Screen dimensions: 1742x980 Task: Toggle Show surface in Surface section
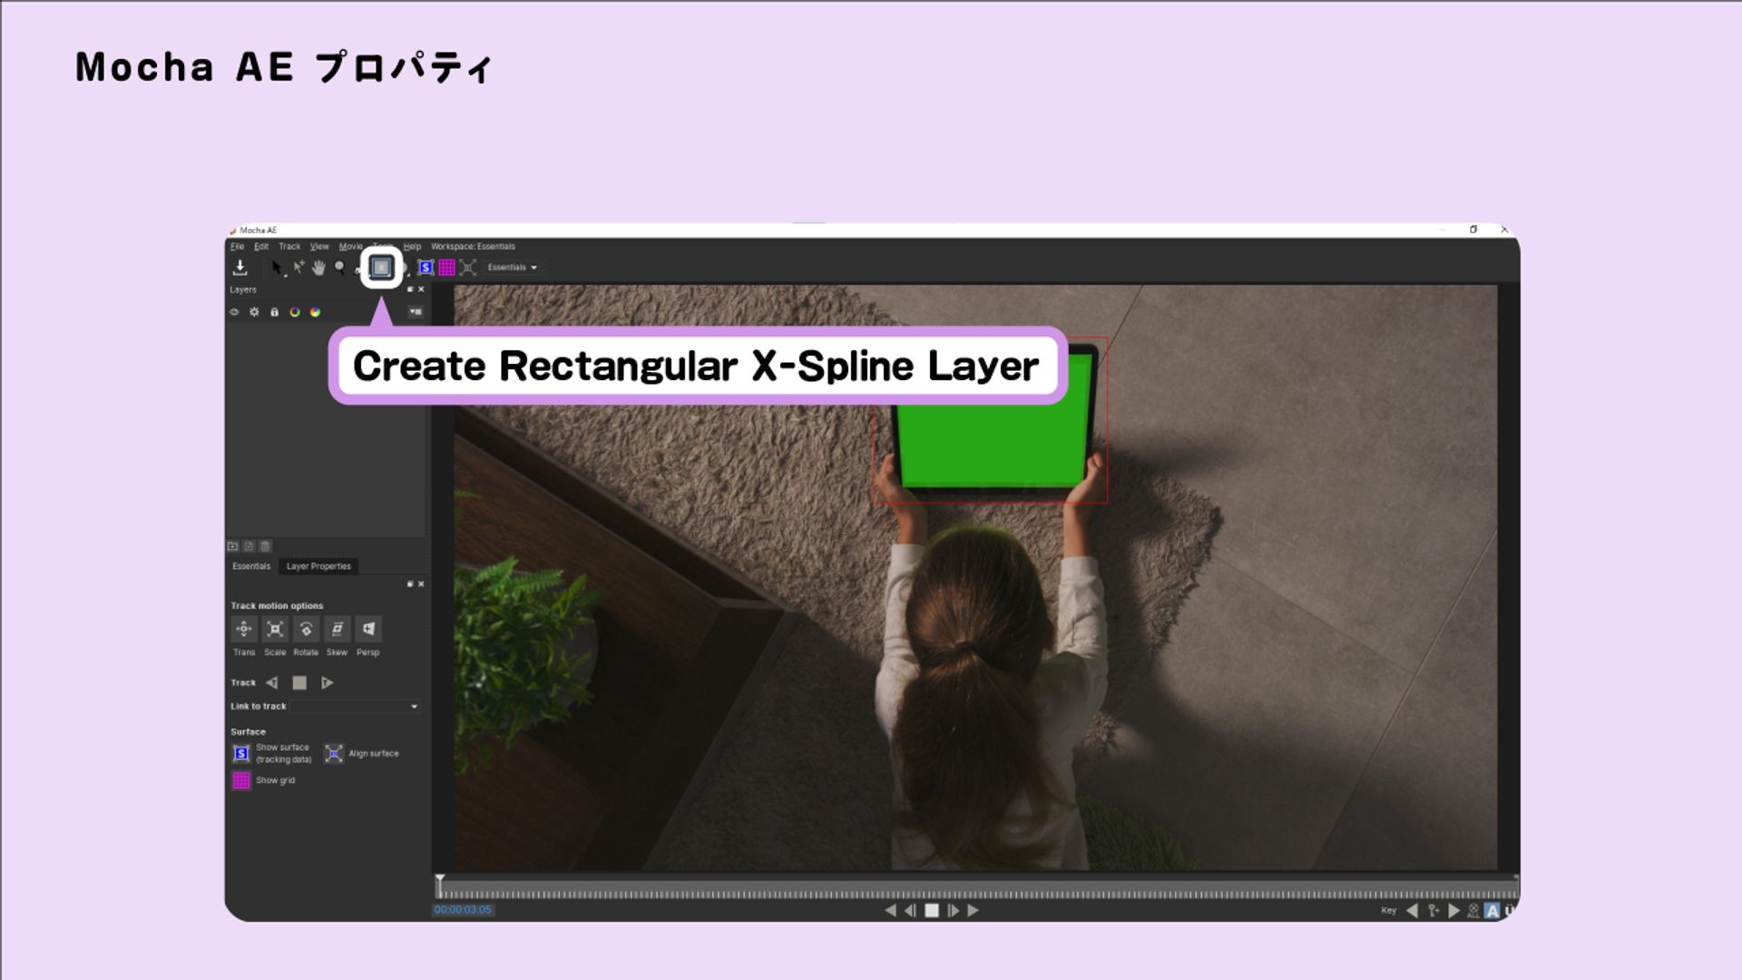(241, 753)
